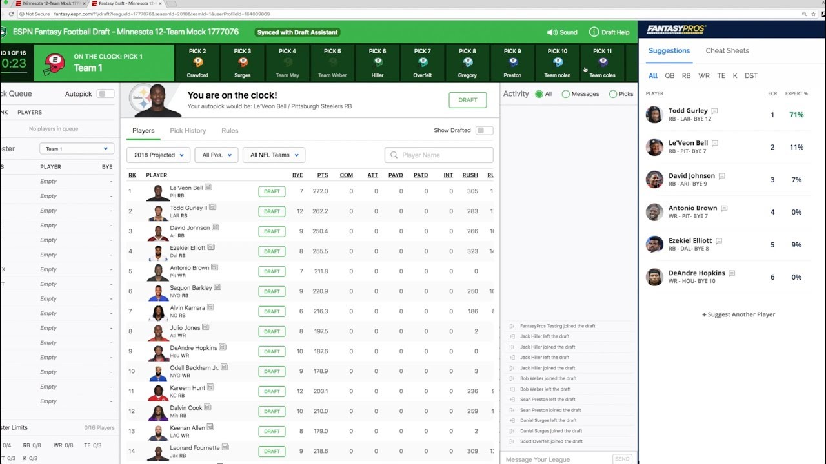Open Julio Jones player news icon

click(x=206, y=327)
